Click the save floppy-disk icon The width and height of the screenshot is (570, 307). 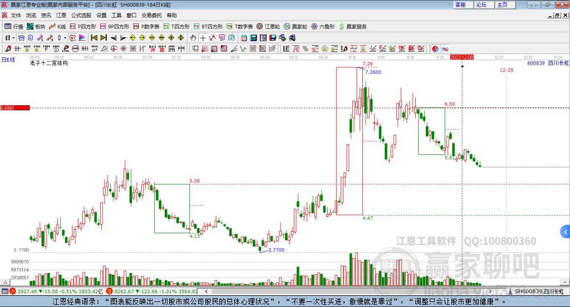point(273,38)
